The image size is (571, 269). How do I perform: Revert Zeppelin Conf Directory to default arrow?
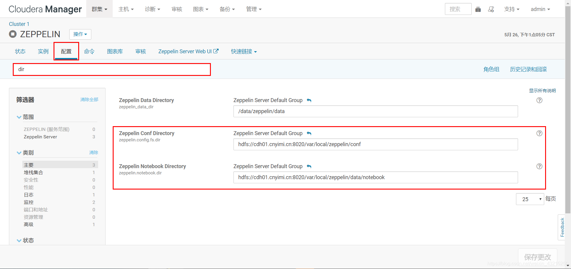point(309,133)
